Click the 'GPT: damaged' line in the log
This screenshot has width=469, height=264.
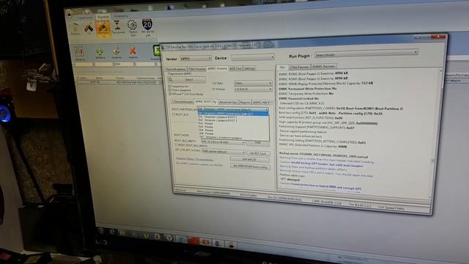click(x=290, y=180)
